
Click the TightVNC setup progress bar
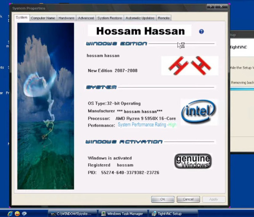[242, 89]
